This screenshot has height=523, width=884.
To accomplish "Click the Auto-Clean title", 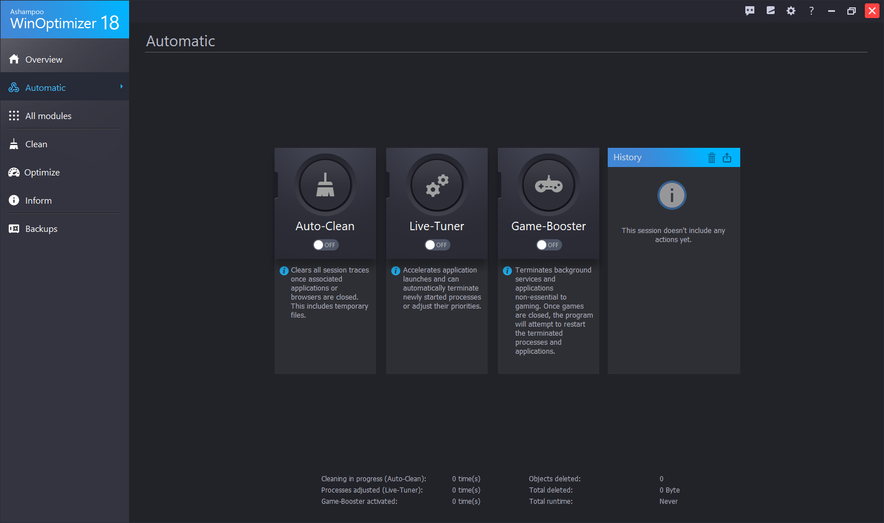I will tap(325, 226).
